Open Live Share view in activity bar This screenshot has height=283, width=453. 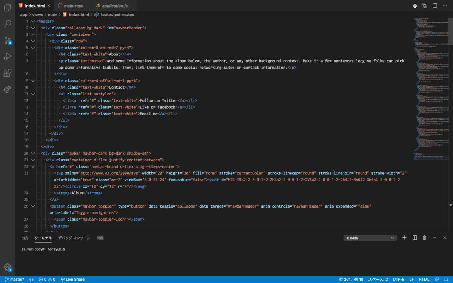[7, 89]
